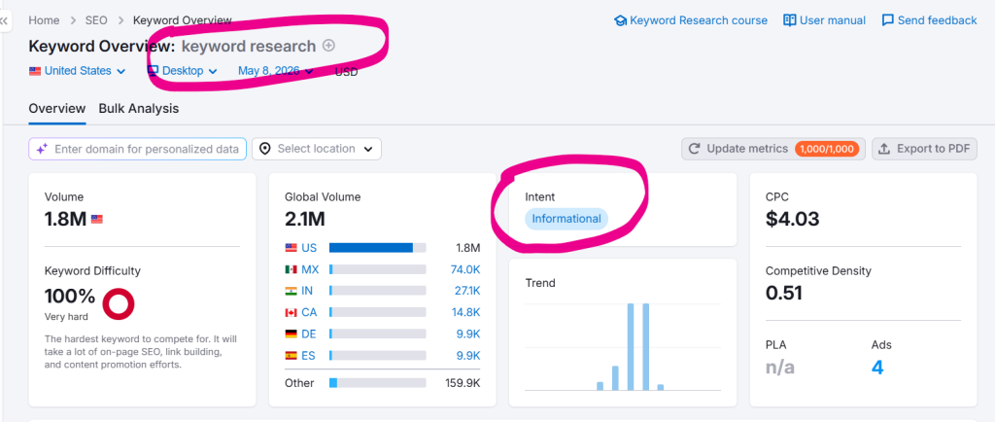Click the User manual book icon
995x422 pixels.
point(789,20)
